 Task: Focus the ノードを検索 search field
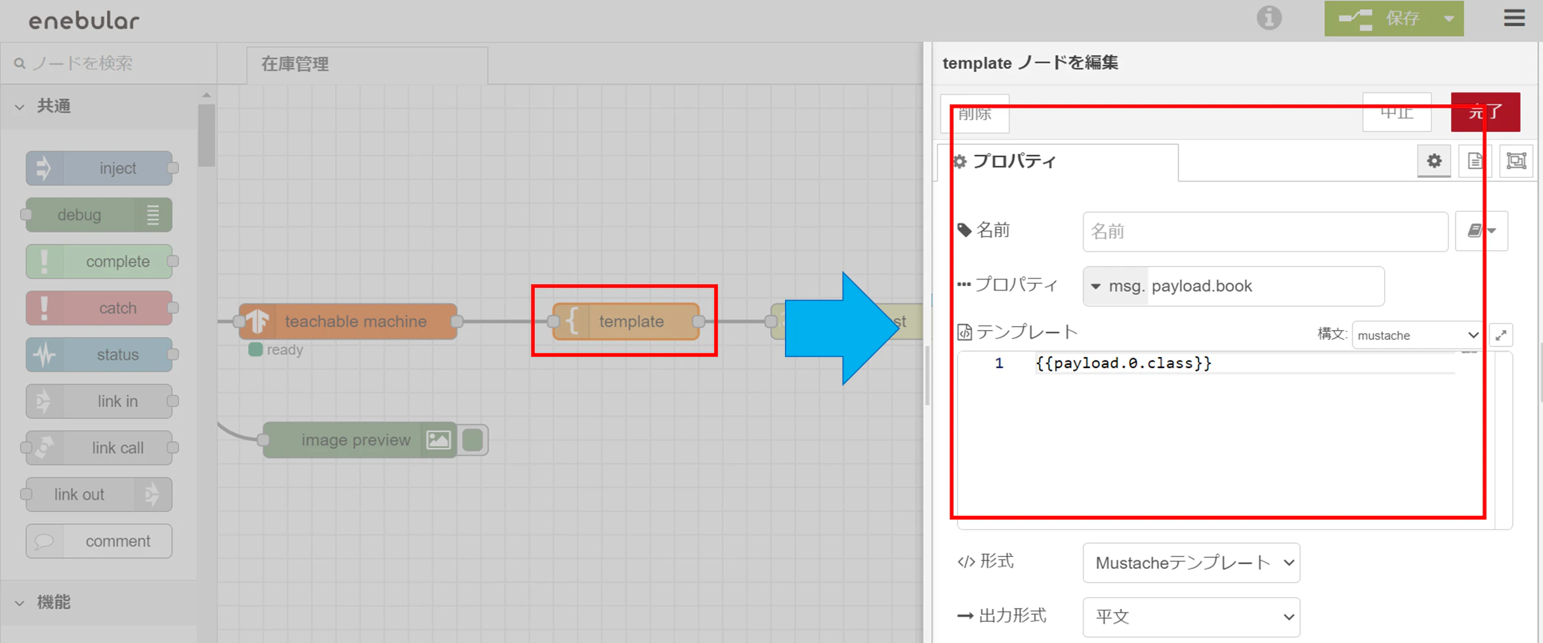tap(109, 64)
